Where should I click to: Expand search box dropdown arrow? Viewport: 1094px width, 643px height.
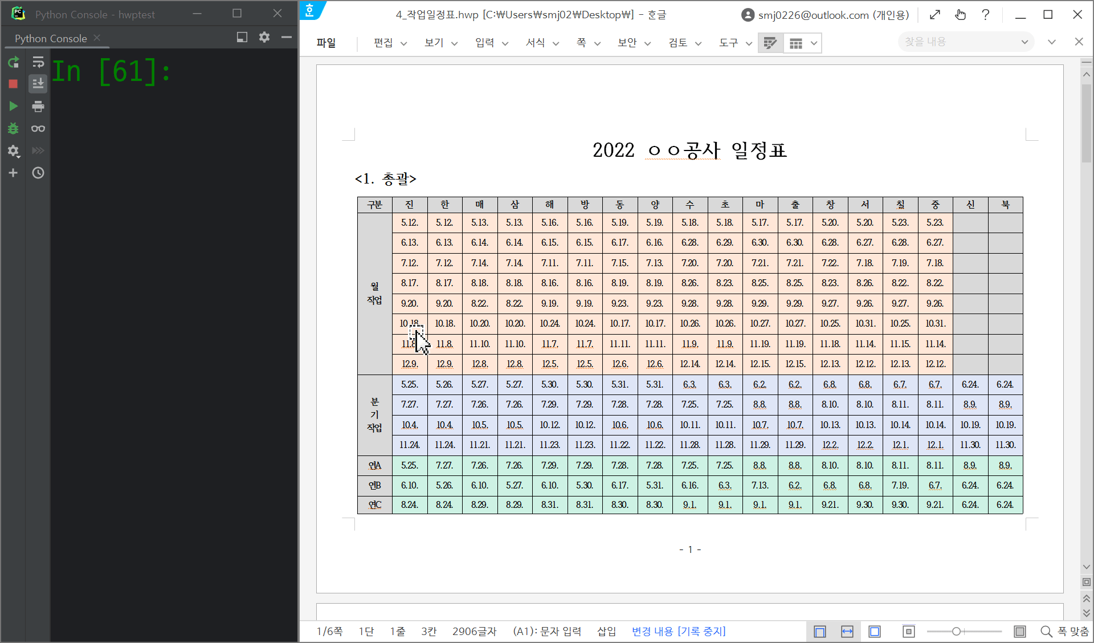click(1024, 42)
